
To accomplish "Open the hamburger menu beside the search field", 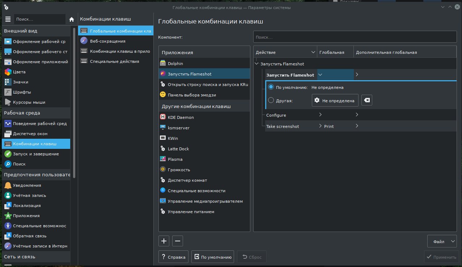I will (8, 19).
